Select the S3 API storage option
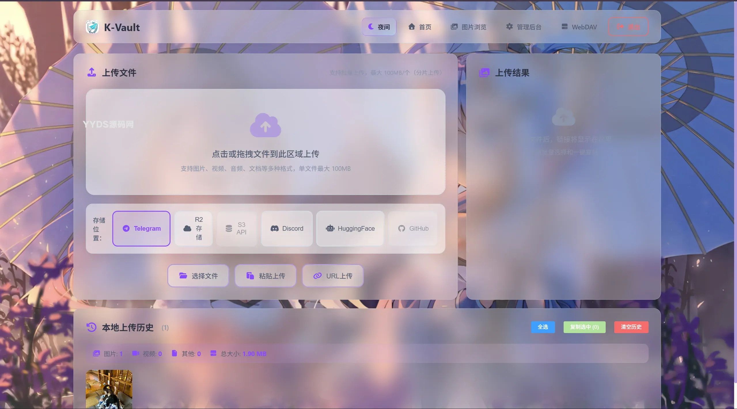Viewport: 737px width, 409px height. coord(237,228)
